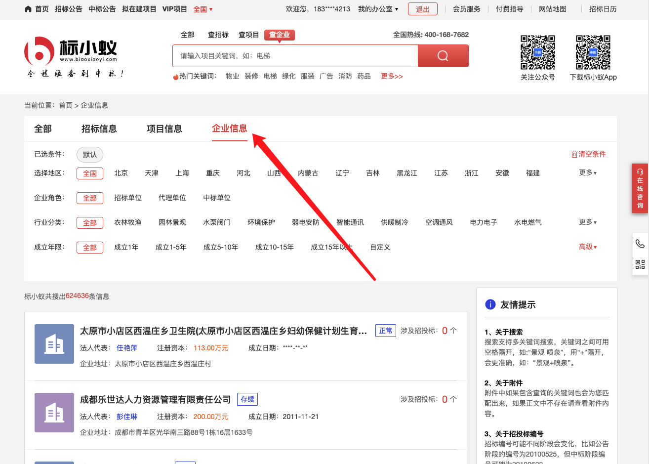The image size is (649, 464).
Task: Click the 下载标小蚁App QR code image
Action: click(x=593, y=52)
